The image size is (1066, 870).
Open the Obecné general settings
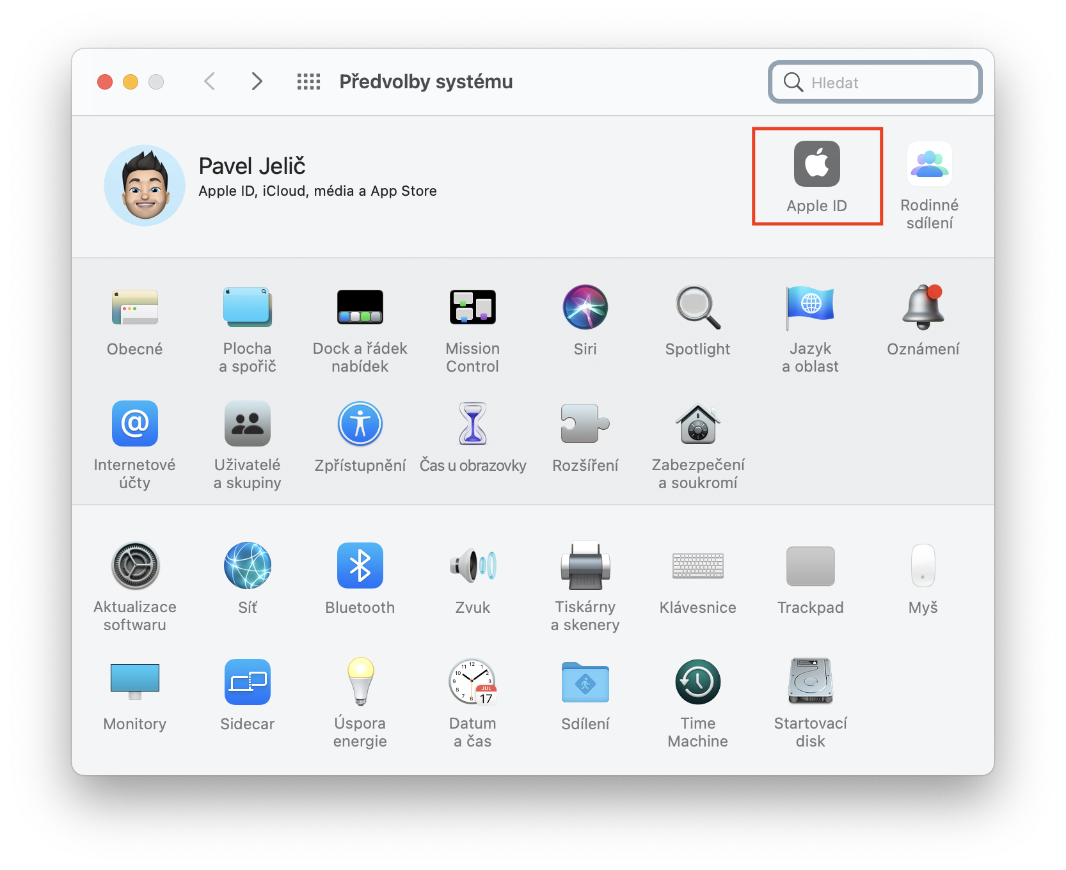coord(134,322)
